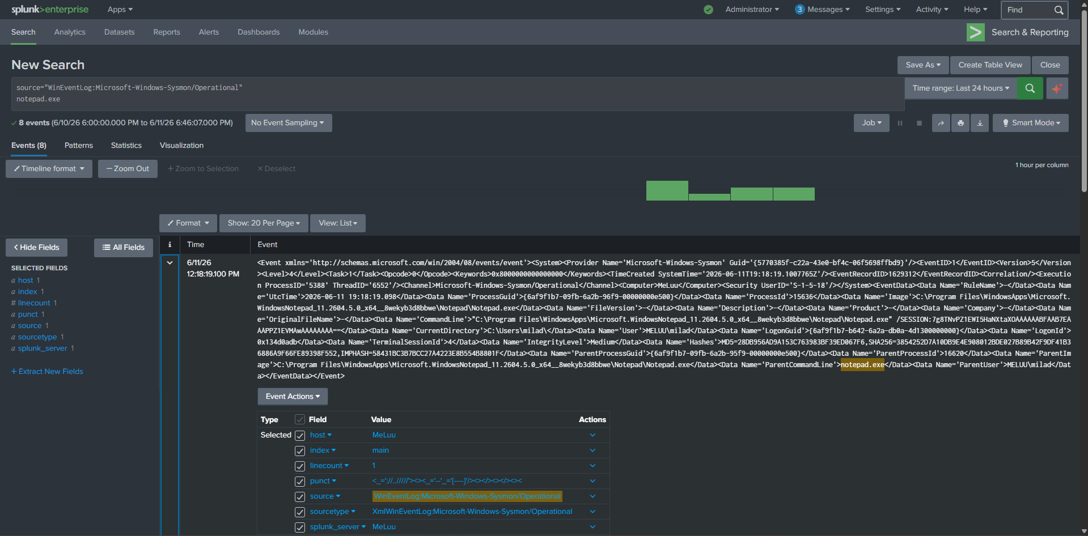Uncheck the index field checkbox
Image resolution: width=1088 pixels, height=536 pixels.
click(300, 451)
